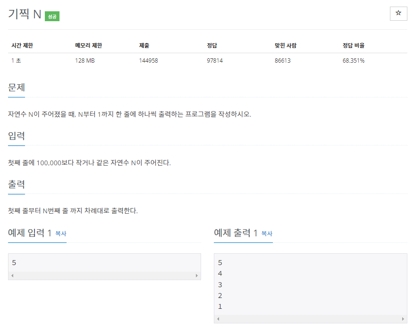
Task: Click the top number 5 in sample output
Action: (220, 263)
